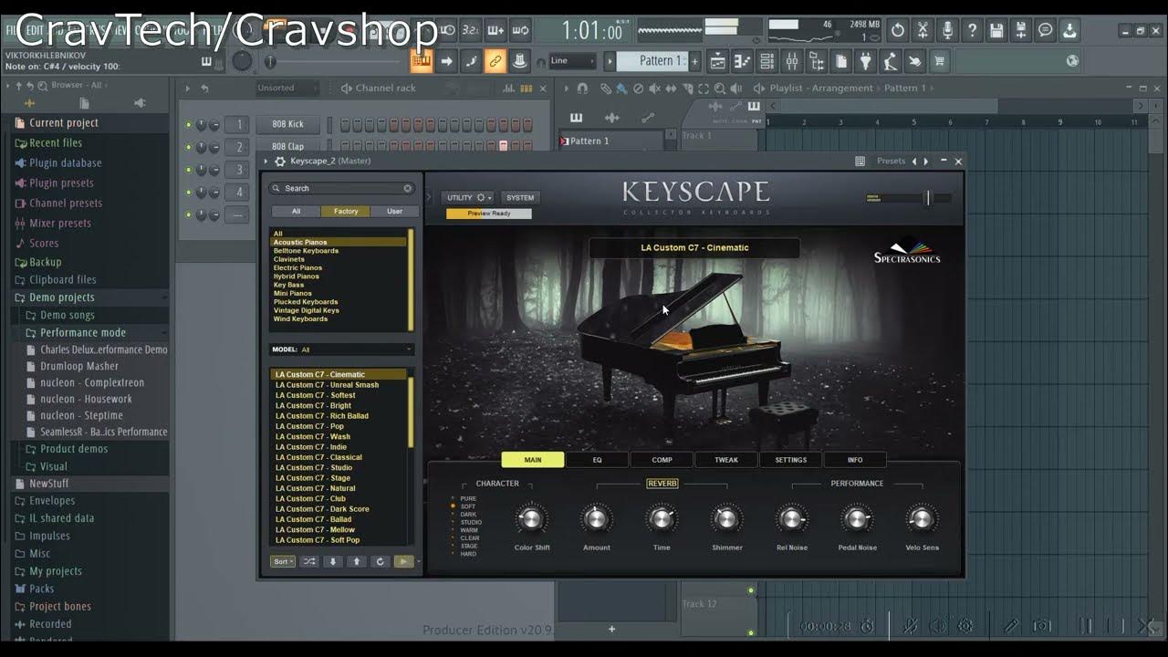Click the plugin picker plug icon
Viewport: 1168px width, 657px height.
865,61
